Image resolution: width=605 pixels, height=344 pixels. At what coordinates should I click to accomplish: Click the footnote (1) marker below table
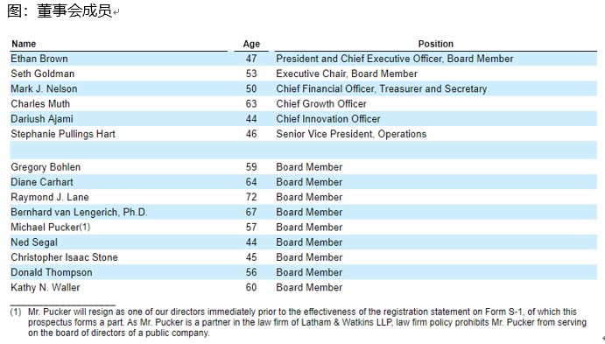pos(16,312)
